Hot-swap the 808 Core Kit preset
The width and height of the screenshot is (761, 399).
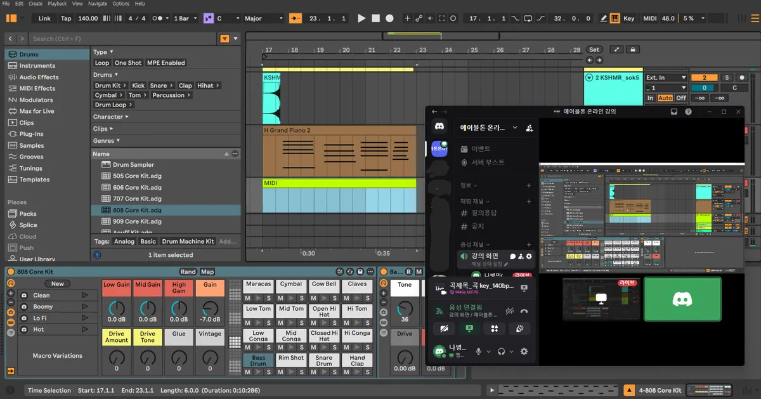coord(350,271)
